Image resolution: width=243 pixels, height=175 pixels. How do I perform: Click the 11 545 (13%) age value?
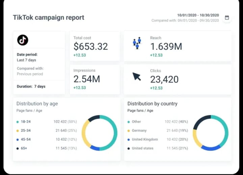tap(66, 148)
